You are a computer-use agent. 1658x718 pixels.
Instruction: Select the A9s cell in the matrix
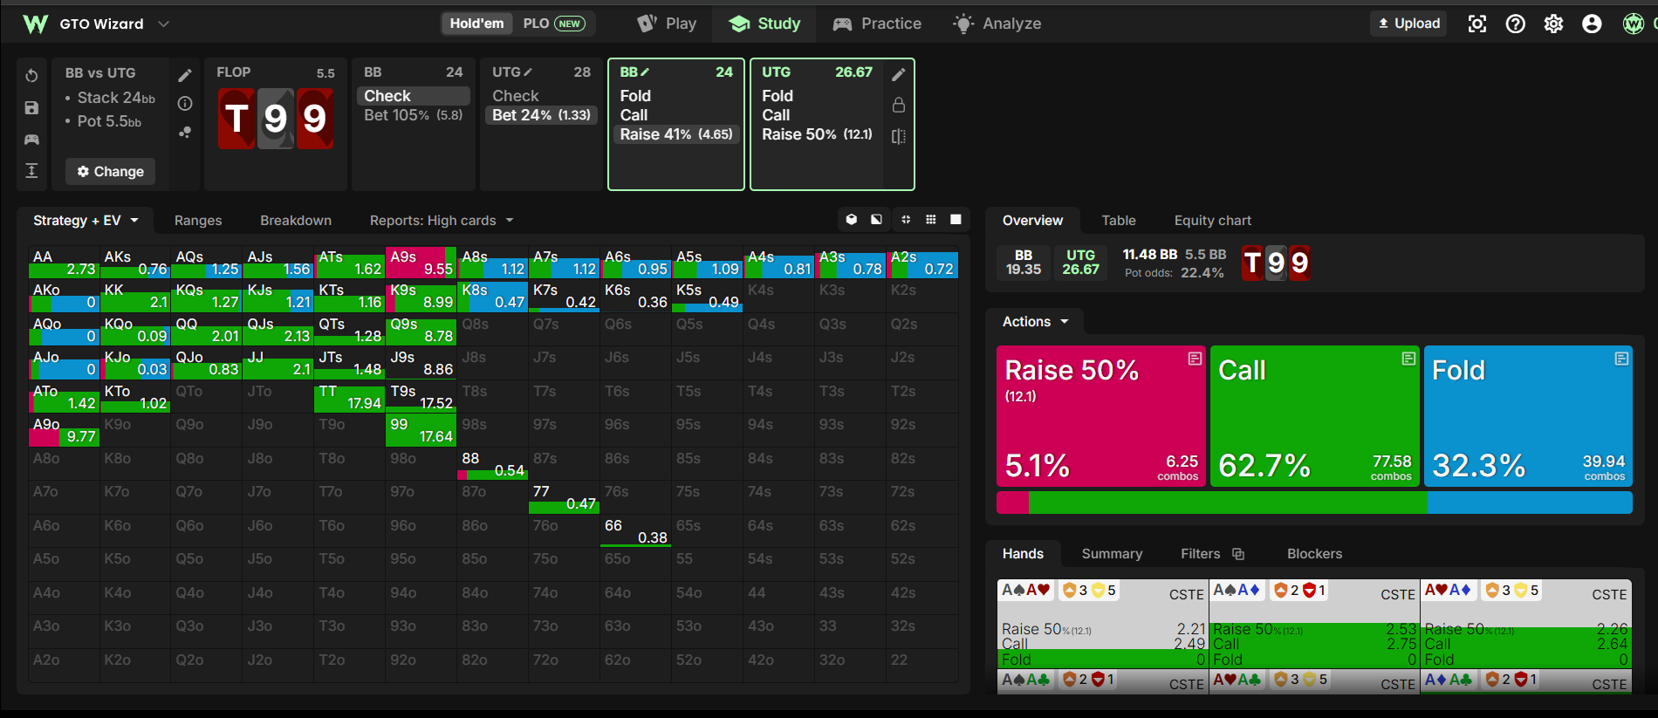point(421,263)
